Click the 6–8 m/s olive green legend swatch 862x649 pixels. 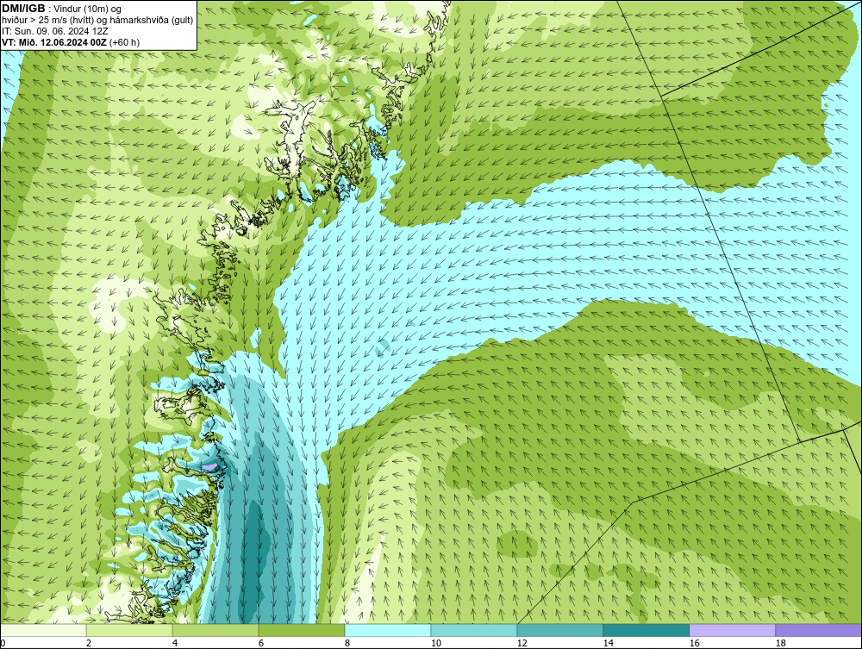click(x=301, y=630)
